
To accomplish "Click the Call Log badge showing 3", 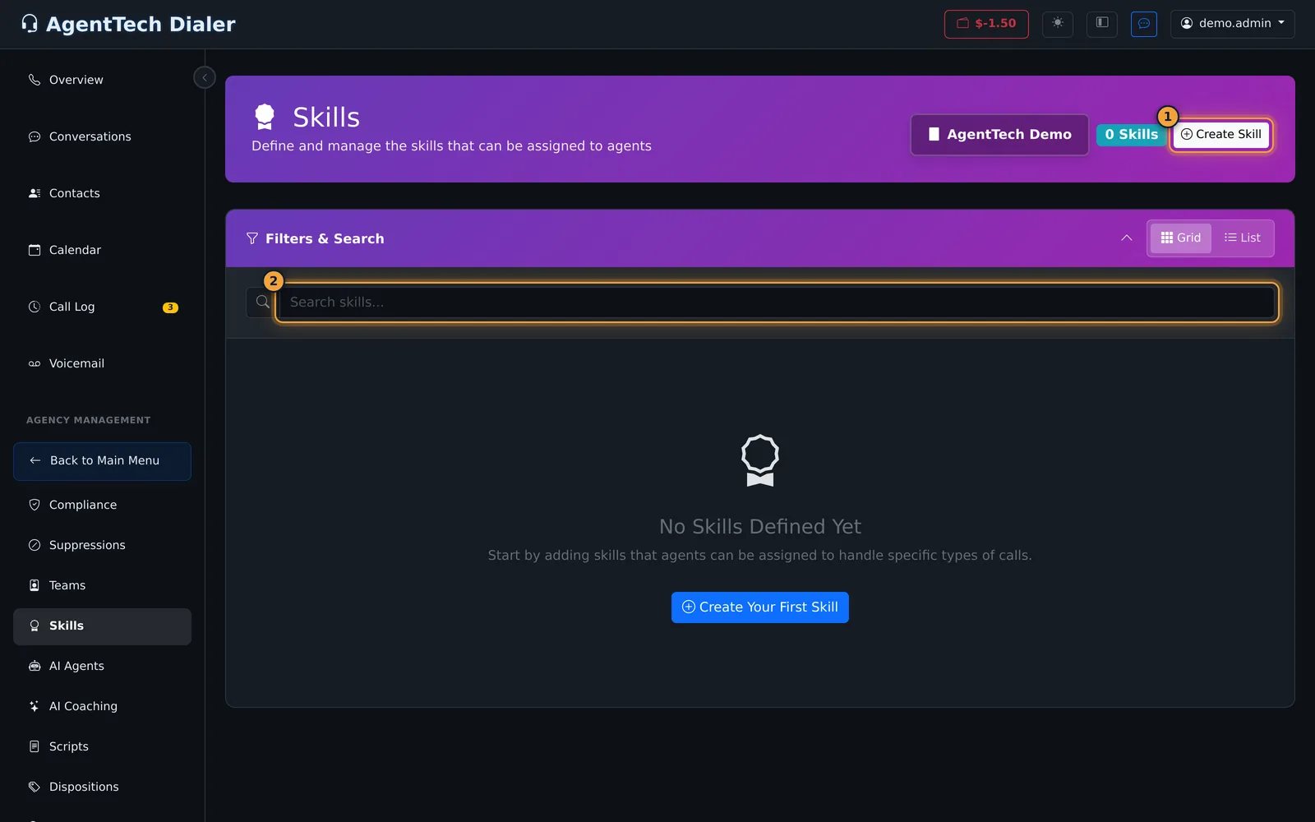I will tap(170, 307).
